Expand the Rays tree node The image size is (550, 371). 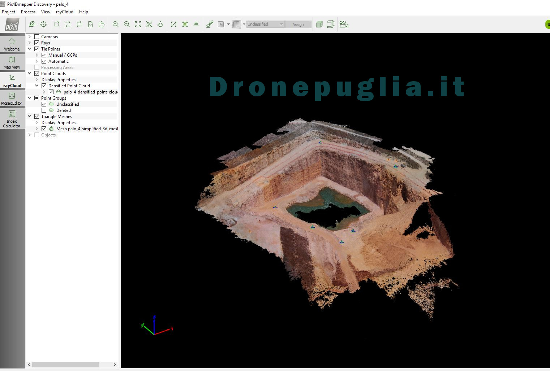coord(30,43)
